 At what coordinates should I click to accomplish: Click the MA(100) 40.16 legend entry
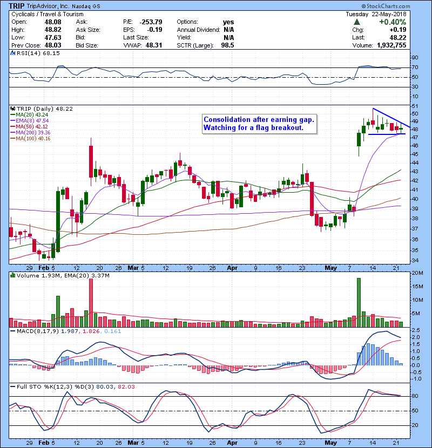31,139
